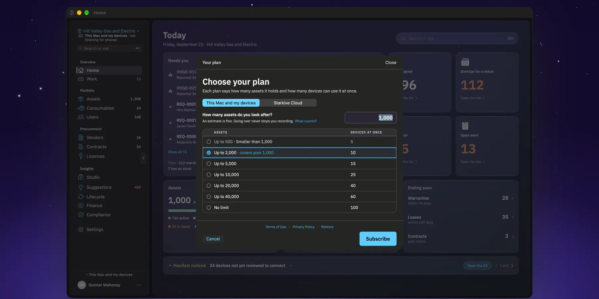Image resolution: width=599 pixels, height=299 pixels.
Task: Click Show all 11 link
Action: pyautogui.click(x=177, y=152)
